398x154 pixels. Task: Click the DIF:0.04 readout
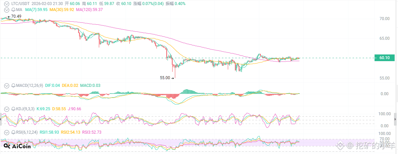(52, 86)
